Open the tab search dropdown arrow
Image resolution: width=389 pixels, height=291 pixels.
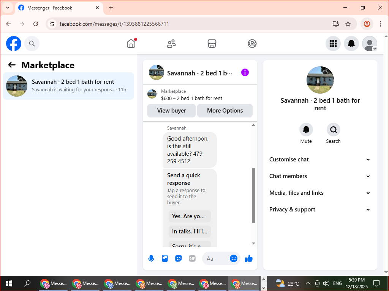(8, 8)
